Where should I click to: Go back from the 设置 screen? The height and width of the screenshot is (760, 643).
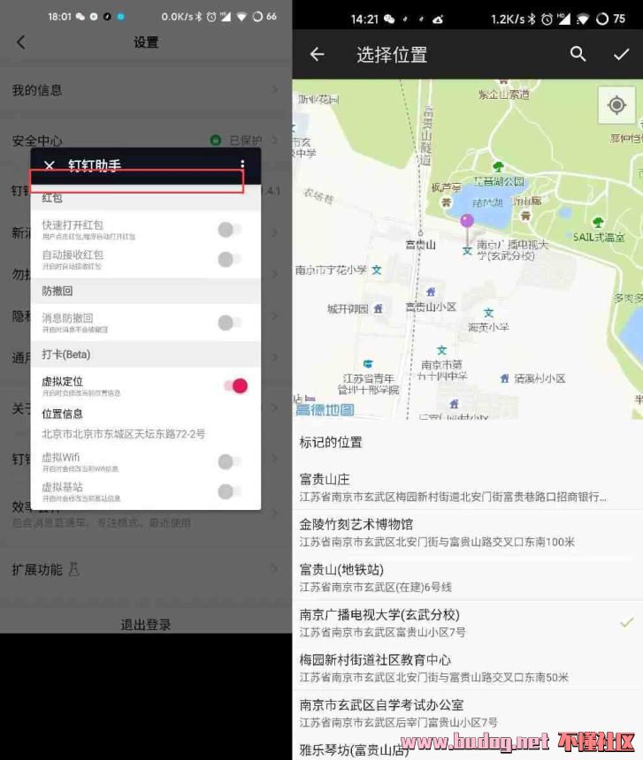[21, 42]
